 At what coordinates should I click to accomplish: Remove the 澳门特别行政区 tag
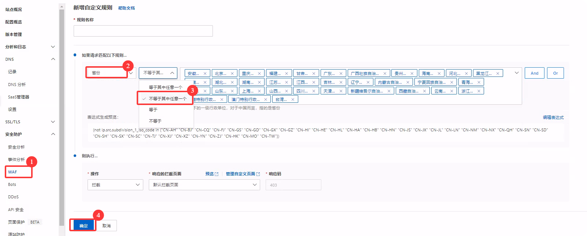coord(266,100)
